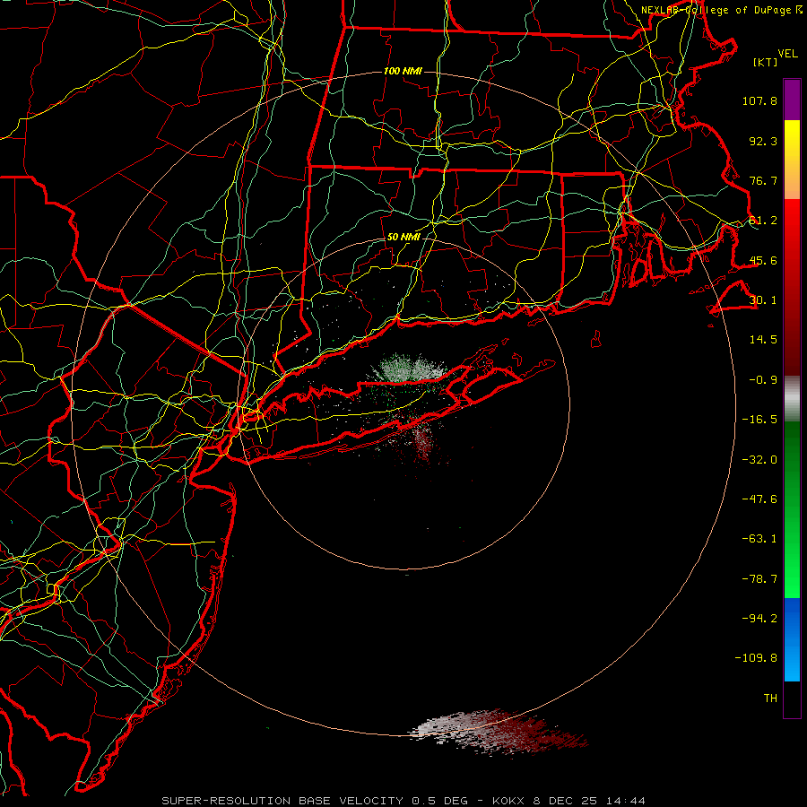Click the 76.7 velocity scale value

763,180
